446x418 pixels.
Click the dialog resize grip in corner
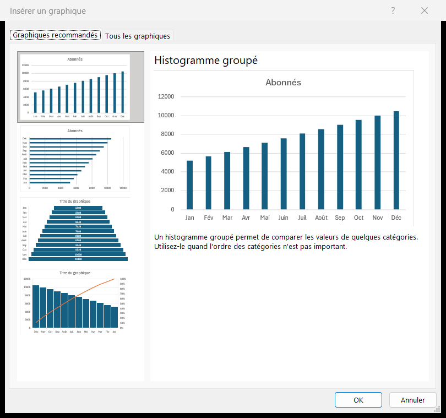437,409
